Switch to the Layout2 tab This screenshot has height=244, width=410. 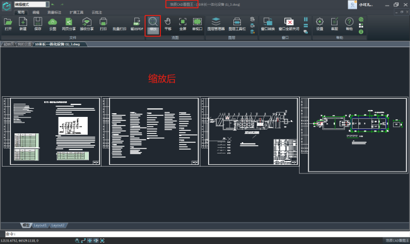coord(57,225)
